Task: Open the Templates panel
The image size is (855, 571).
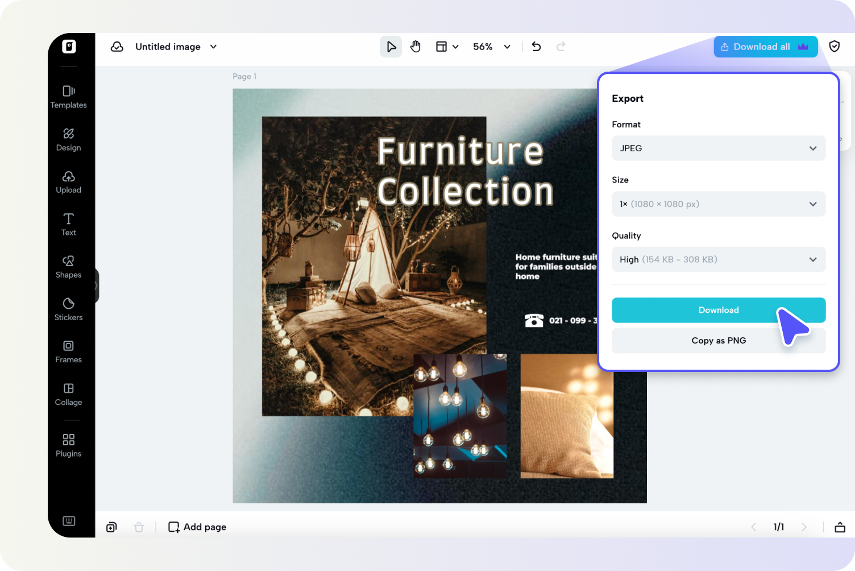Action: 68,97
